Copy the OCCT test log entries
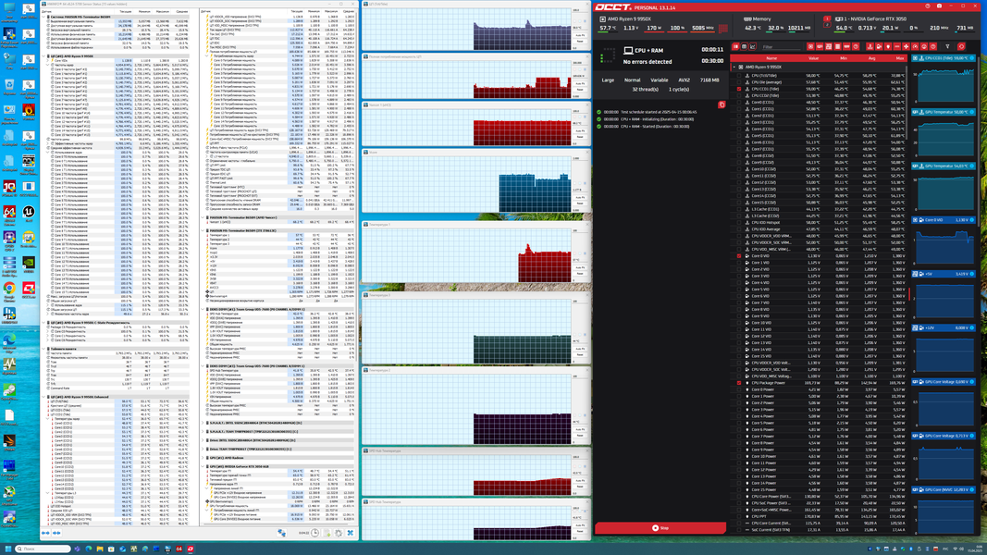This screenshot has width=987, height=555. click(x=722, y=105)
